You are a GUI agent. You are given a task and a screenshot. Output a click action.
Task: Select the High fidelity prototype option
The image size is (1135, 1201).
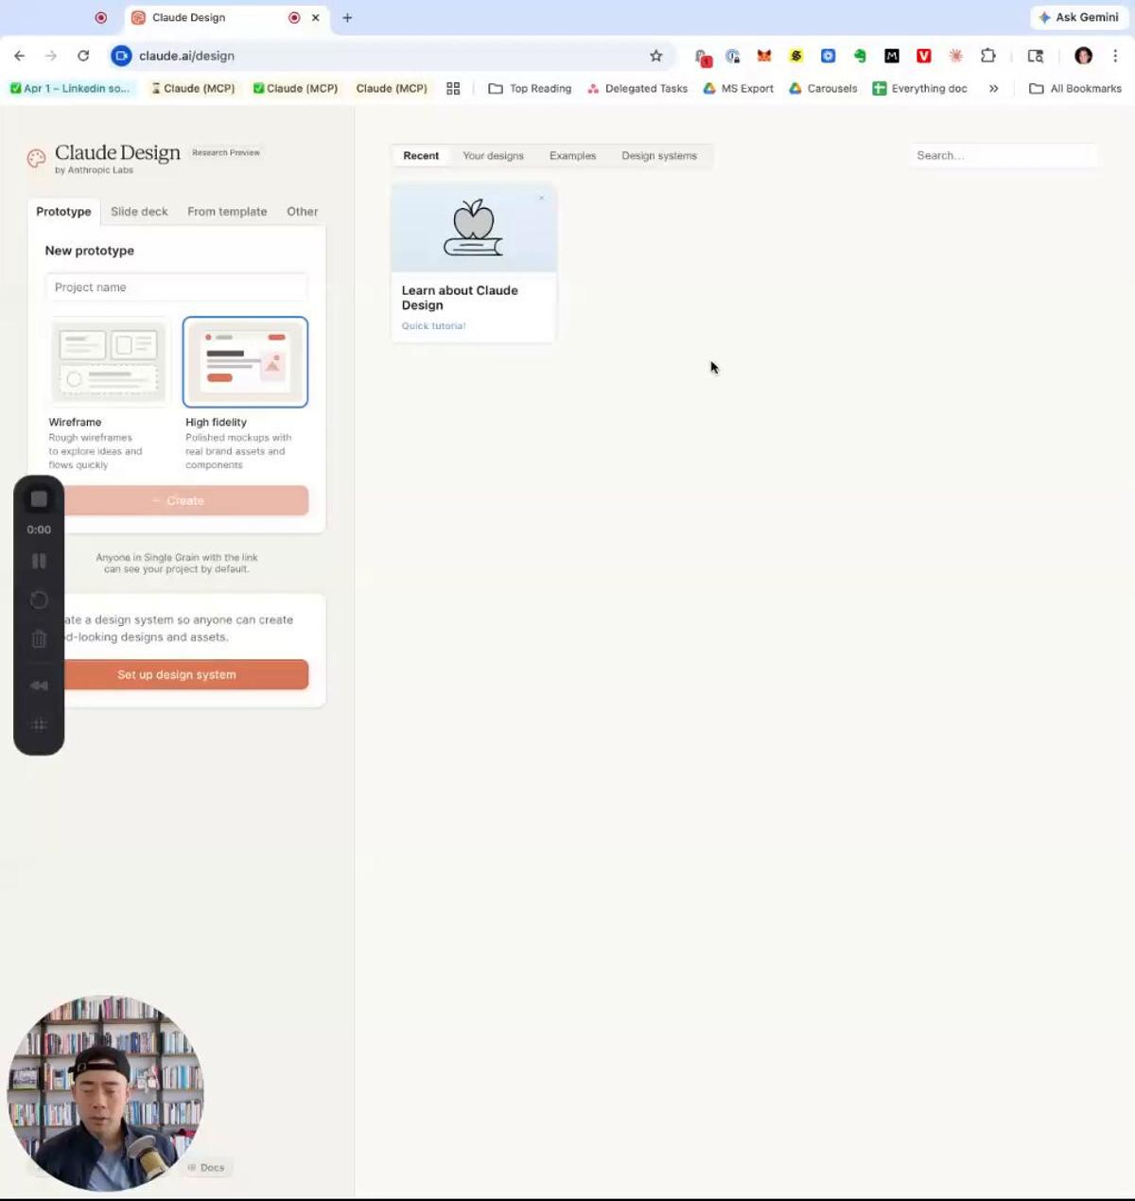[x=245, y=362]
